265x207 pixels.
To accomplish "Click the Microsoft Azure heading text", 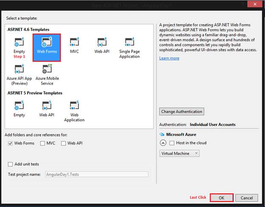I will tap(181, 134).
